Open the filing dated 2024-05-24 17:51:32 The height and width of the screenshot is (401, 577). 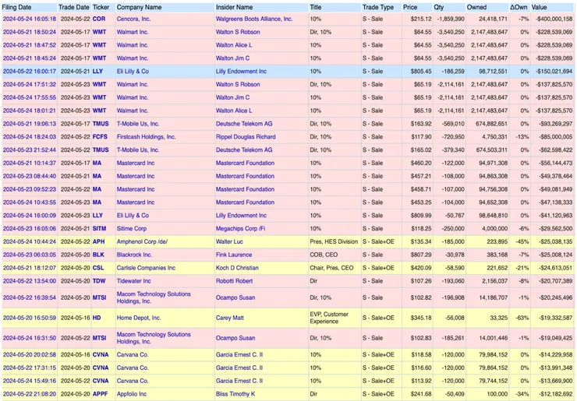[30, 84]
